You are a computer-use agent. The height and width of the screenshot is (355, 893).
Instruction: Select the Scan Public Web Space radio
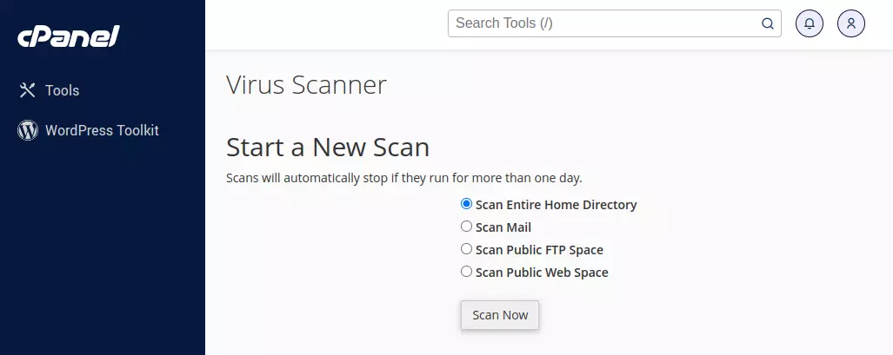tap(466, 272)
